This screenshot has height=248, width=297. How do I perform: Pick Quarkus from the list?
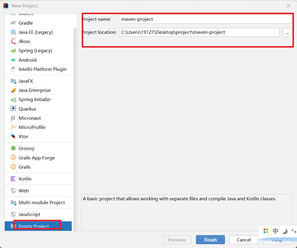point(38,109)
